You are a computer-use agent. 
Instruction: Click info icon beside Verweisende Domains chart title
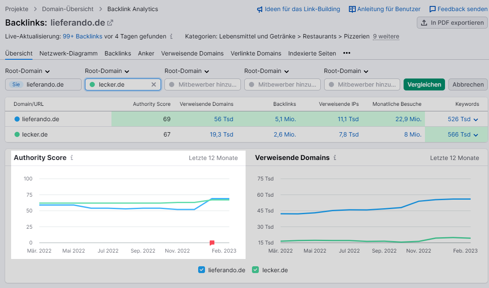click(x=335, y=158)
